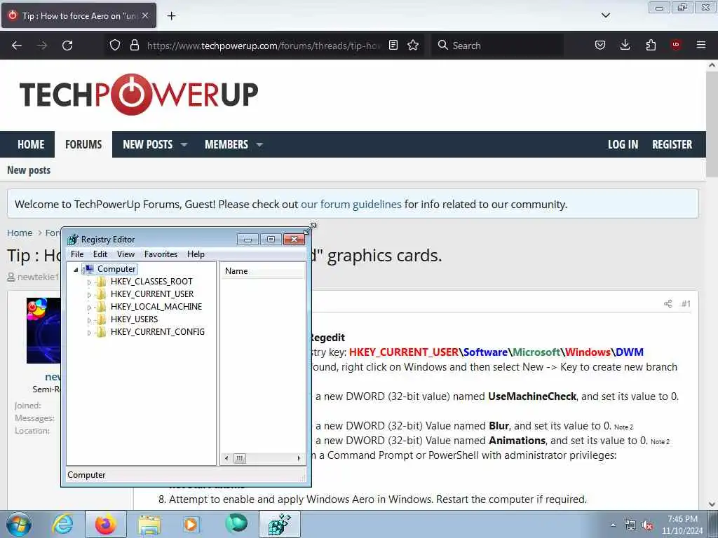Go to HOME in site navigation
This screenshot has width=718, height=538.
(x=31, y=144)
